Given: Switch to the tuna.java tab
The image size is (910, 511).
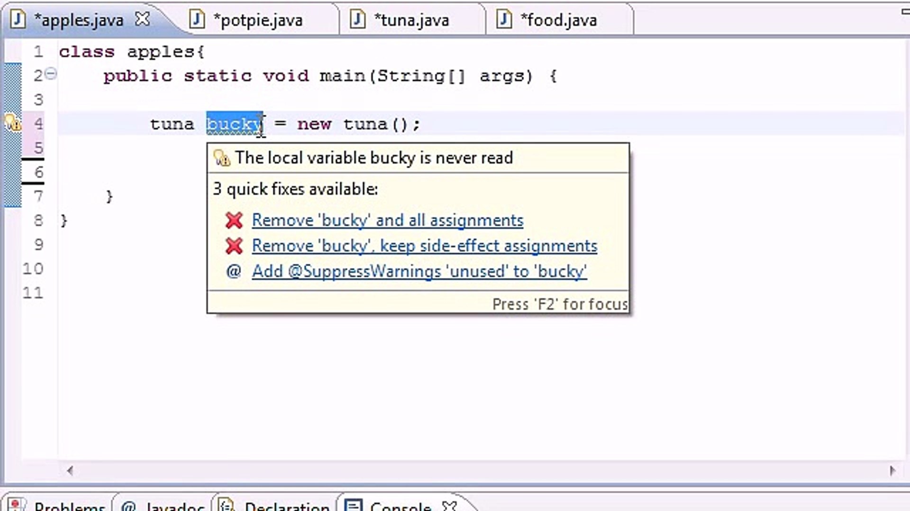Looking at the screenshot, I should [411, 19].
